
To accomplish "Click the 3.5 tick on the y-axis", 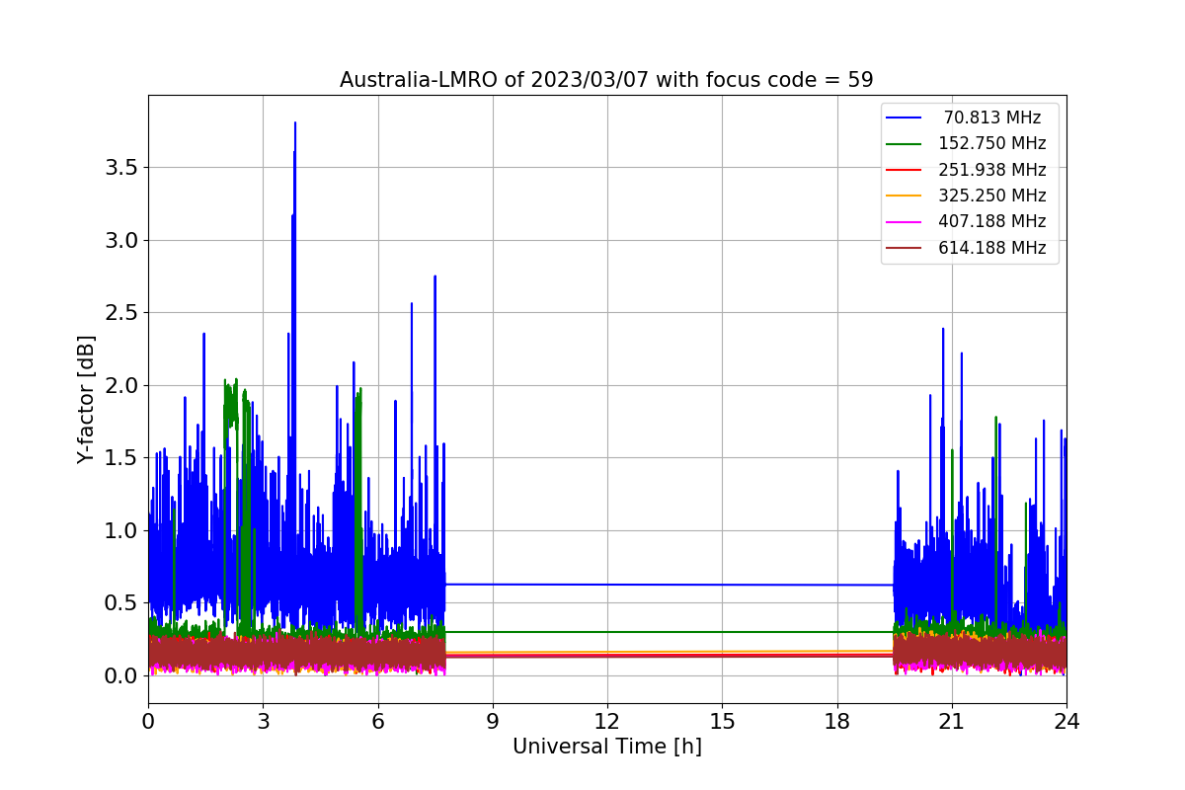I will pyautogui.click(x=120, y=167).
